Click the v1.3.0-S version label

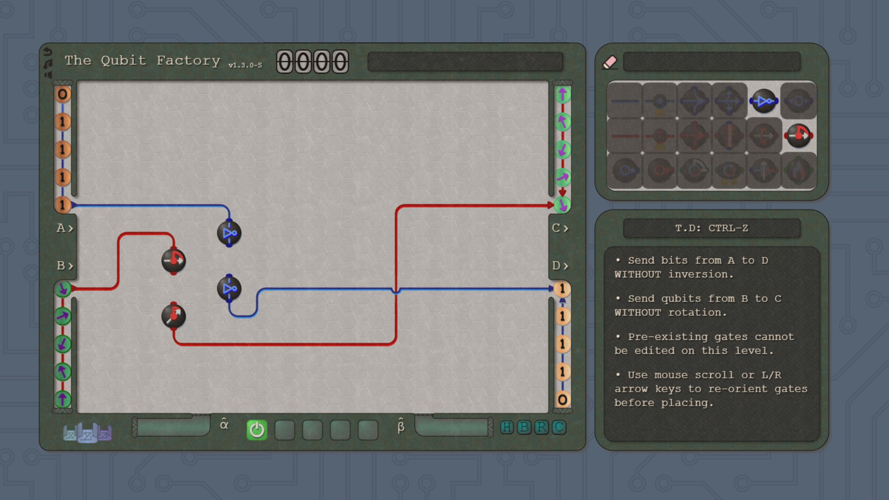tap(245, 65)
